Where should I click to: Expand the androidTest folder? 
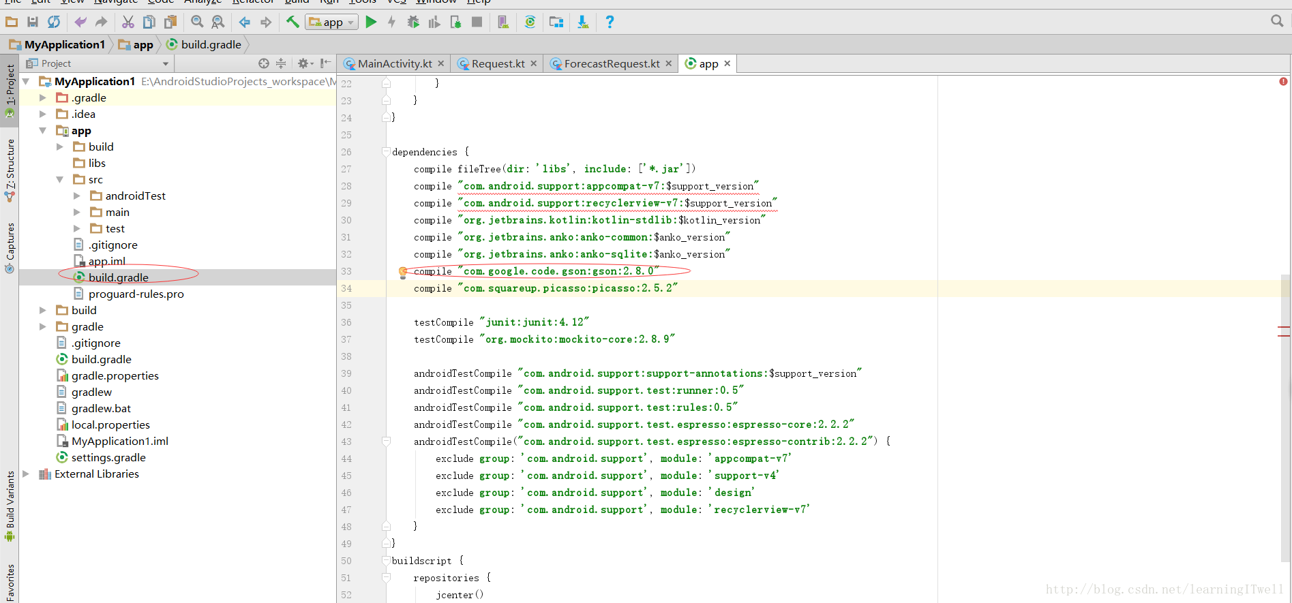(76, 196)
